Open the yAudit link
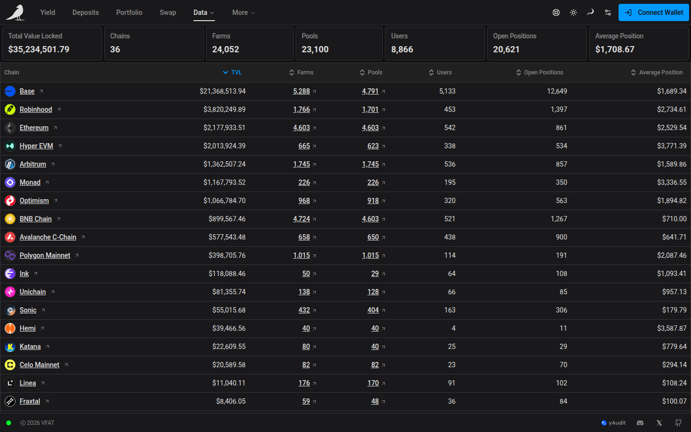691x432 pixels. pyautogui.click(x=613, y=423)
